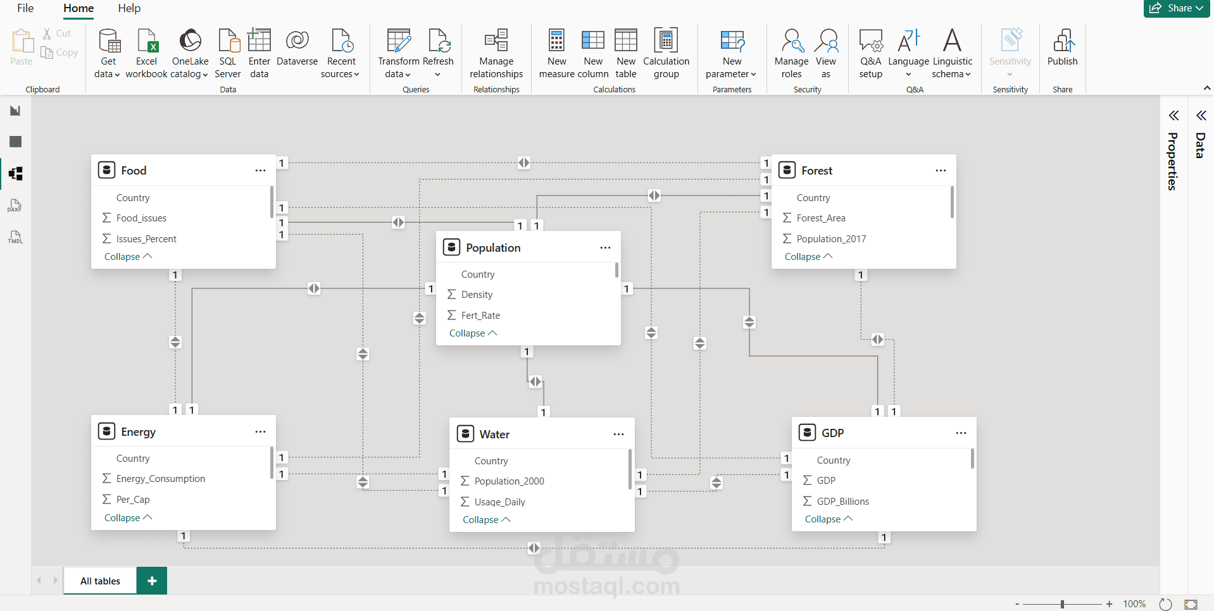The height and width of the screenshot is (611, 1214).
Task: Launch the Transform data editor icon
Action: pos(399,40)
